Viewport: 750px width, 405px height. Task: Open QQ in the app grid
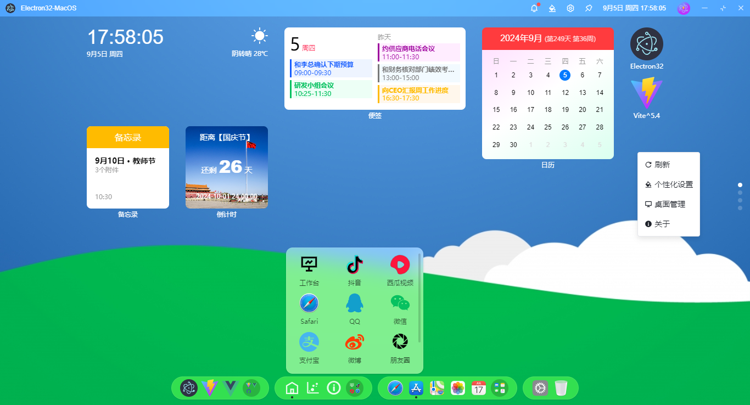354,303
